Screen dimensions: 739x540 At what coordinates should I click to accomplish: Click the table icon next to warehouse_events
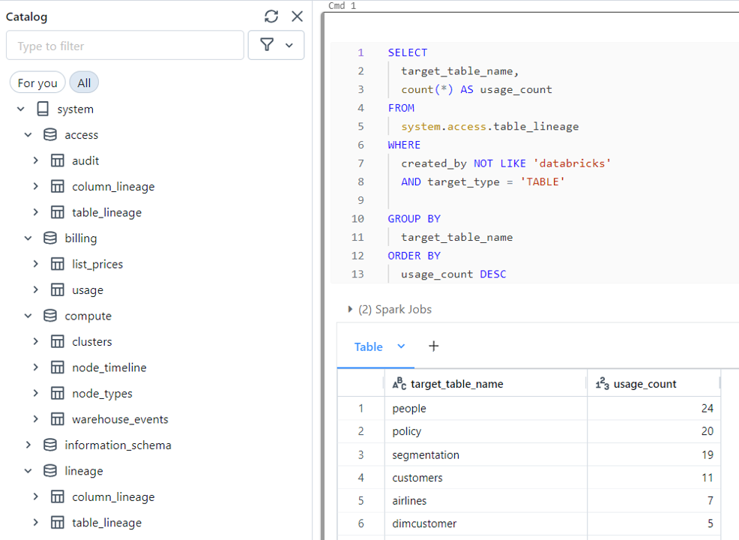pyautogui.click(x=58, y=418)
